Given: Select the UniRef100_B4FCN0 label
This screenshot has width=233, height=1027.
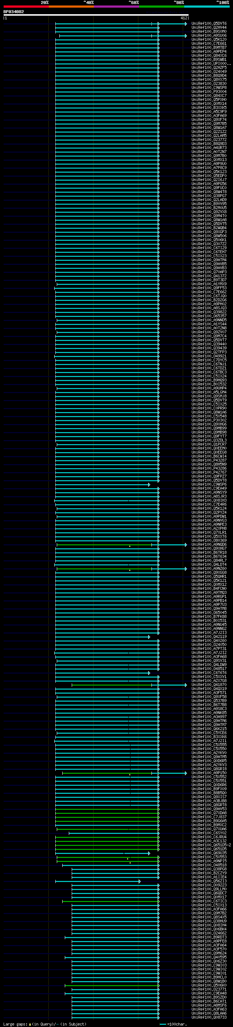Looking at the screenshot, I should 209,588.
